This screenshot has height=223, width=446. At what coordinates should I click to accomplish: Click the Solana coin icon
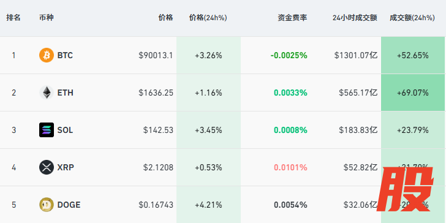[x=47, y=130]
